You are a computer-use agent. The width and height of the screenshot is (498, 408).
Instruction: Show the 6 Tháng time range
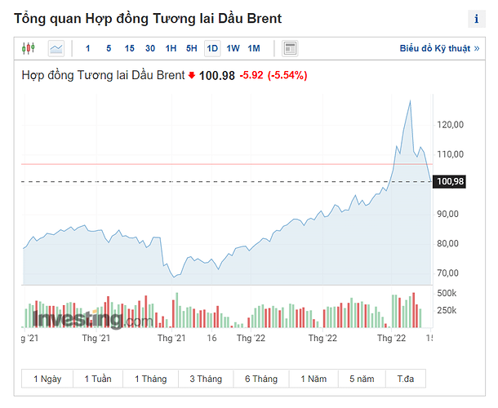pos(260,379)
